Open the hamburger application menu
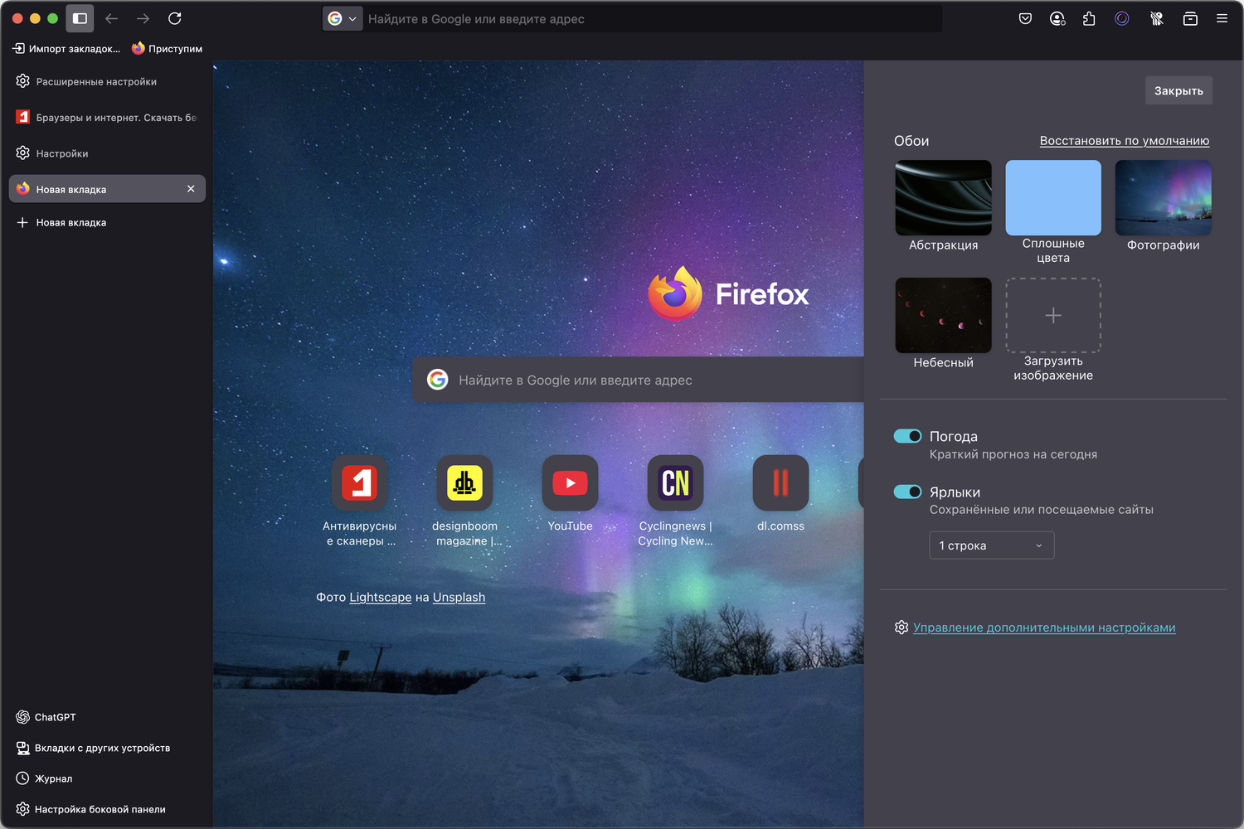The image size is (1244, 829). tap(1222, 18)
